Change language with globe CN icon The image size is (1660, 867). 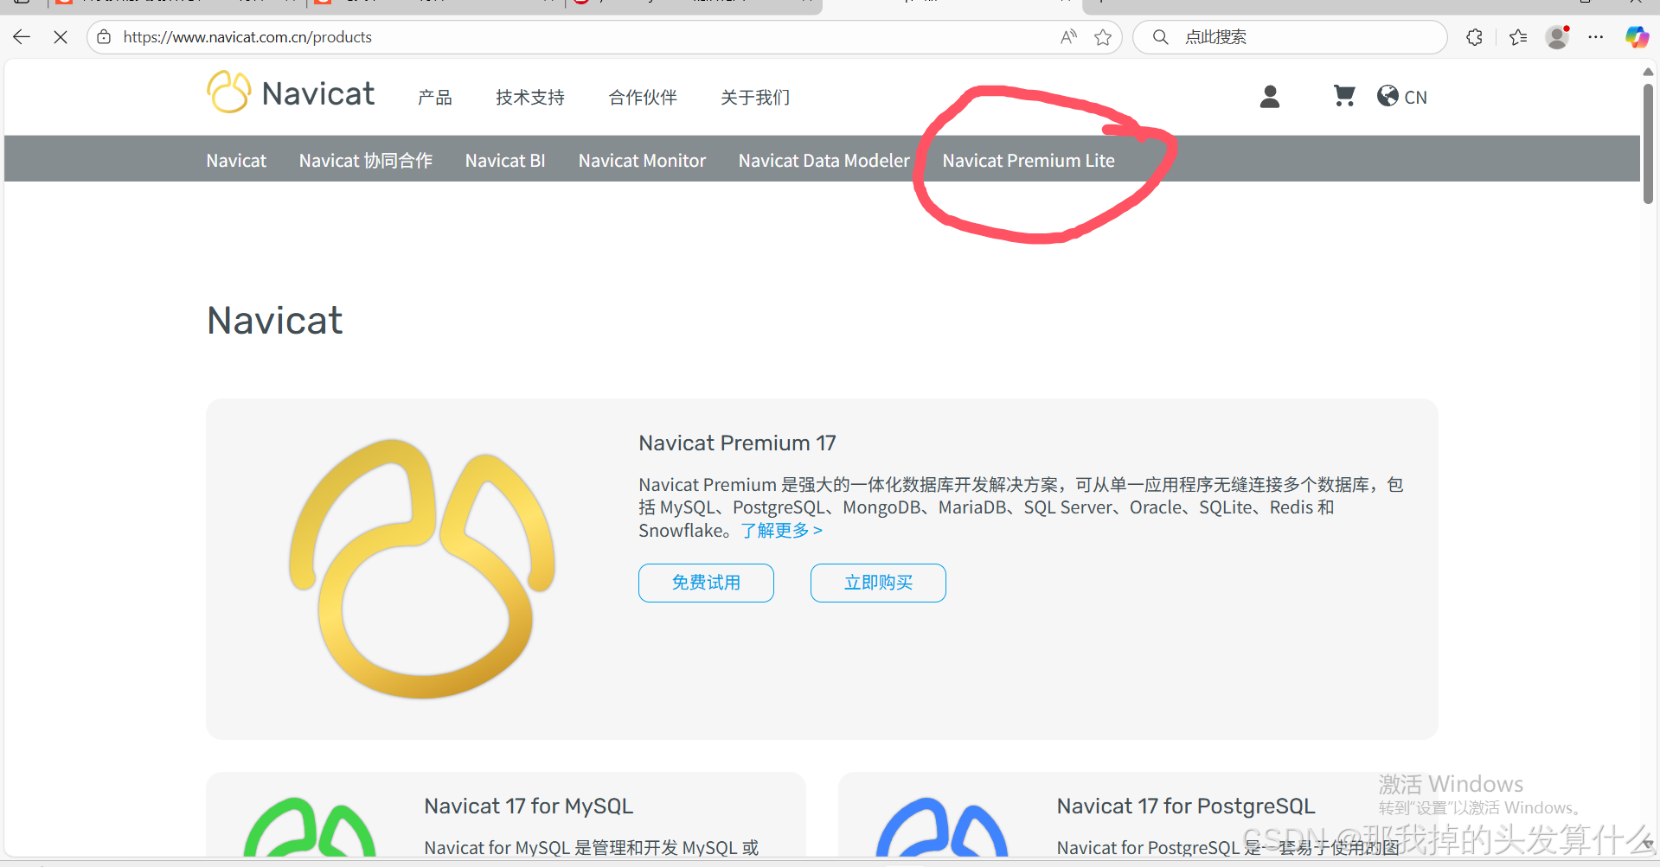tap(1402, 97)
